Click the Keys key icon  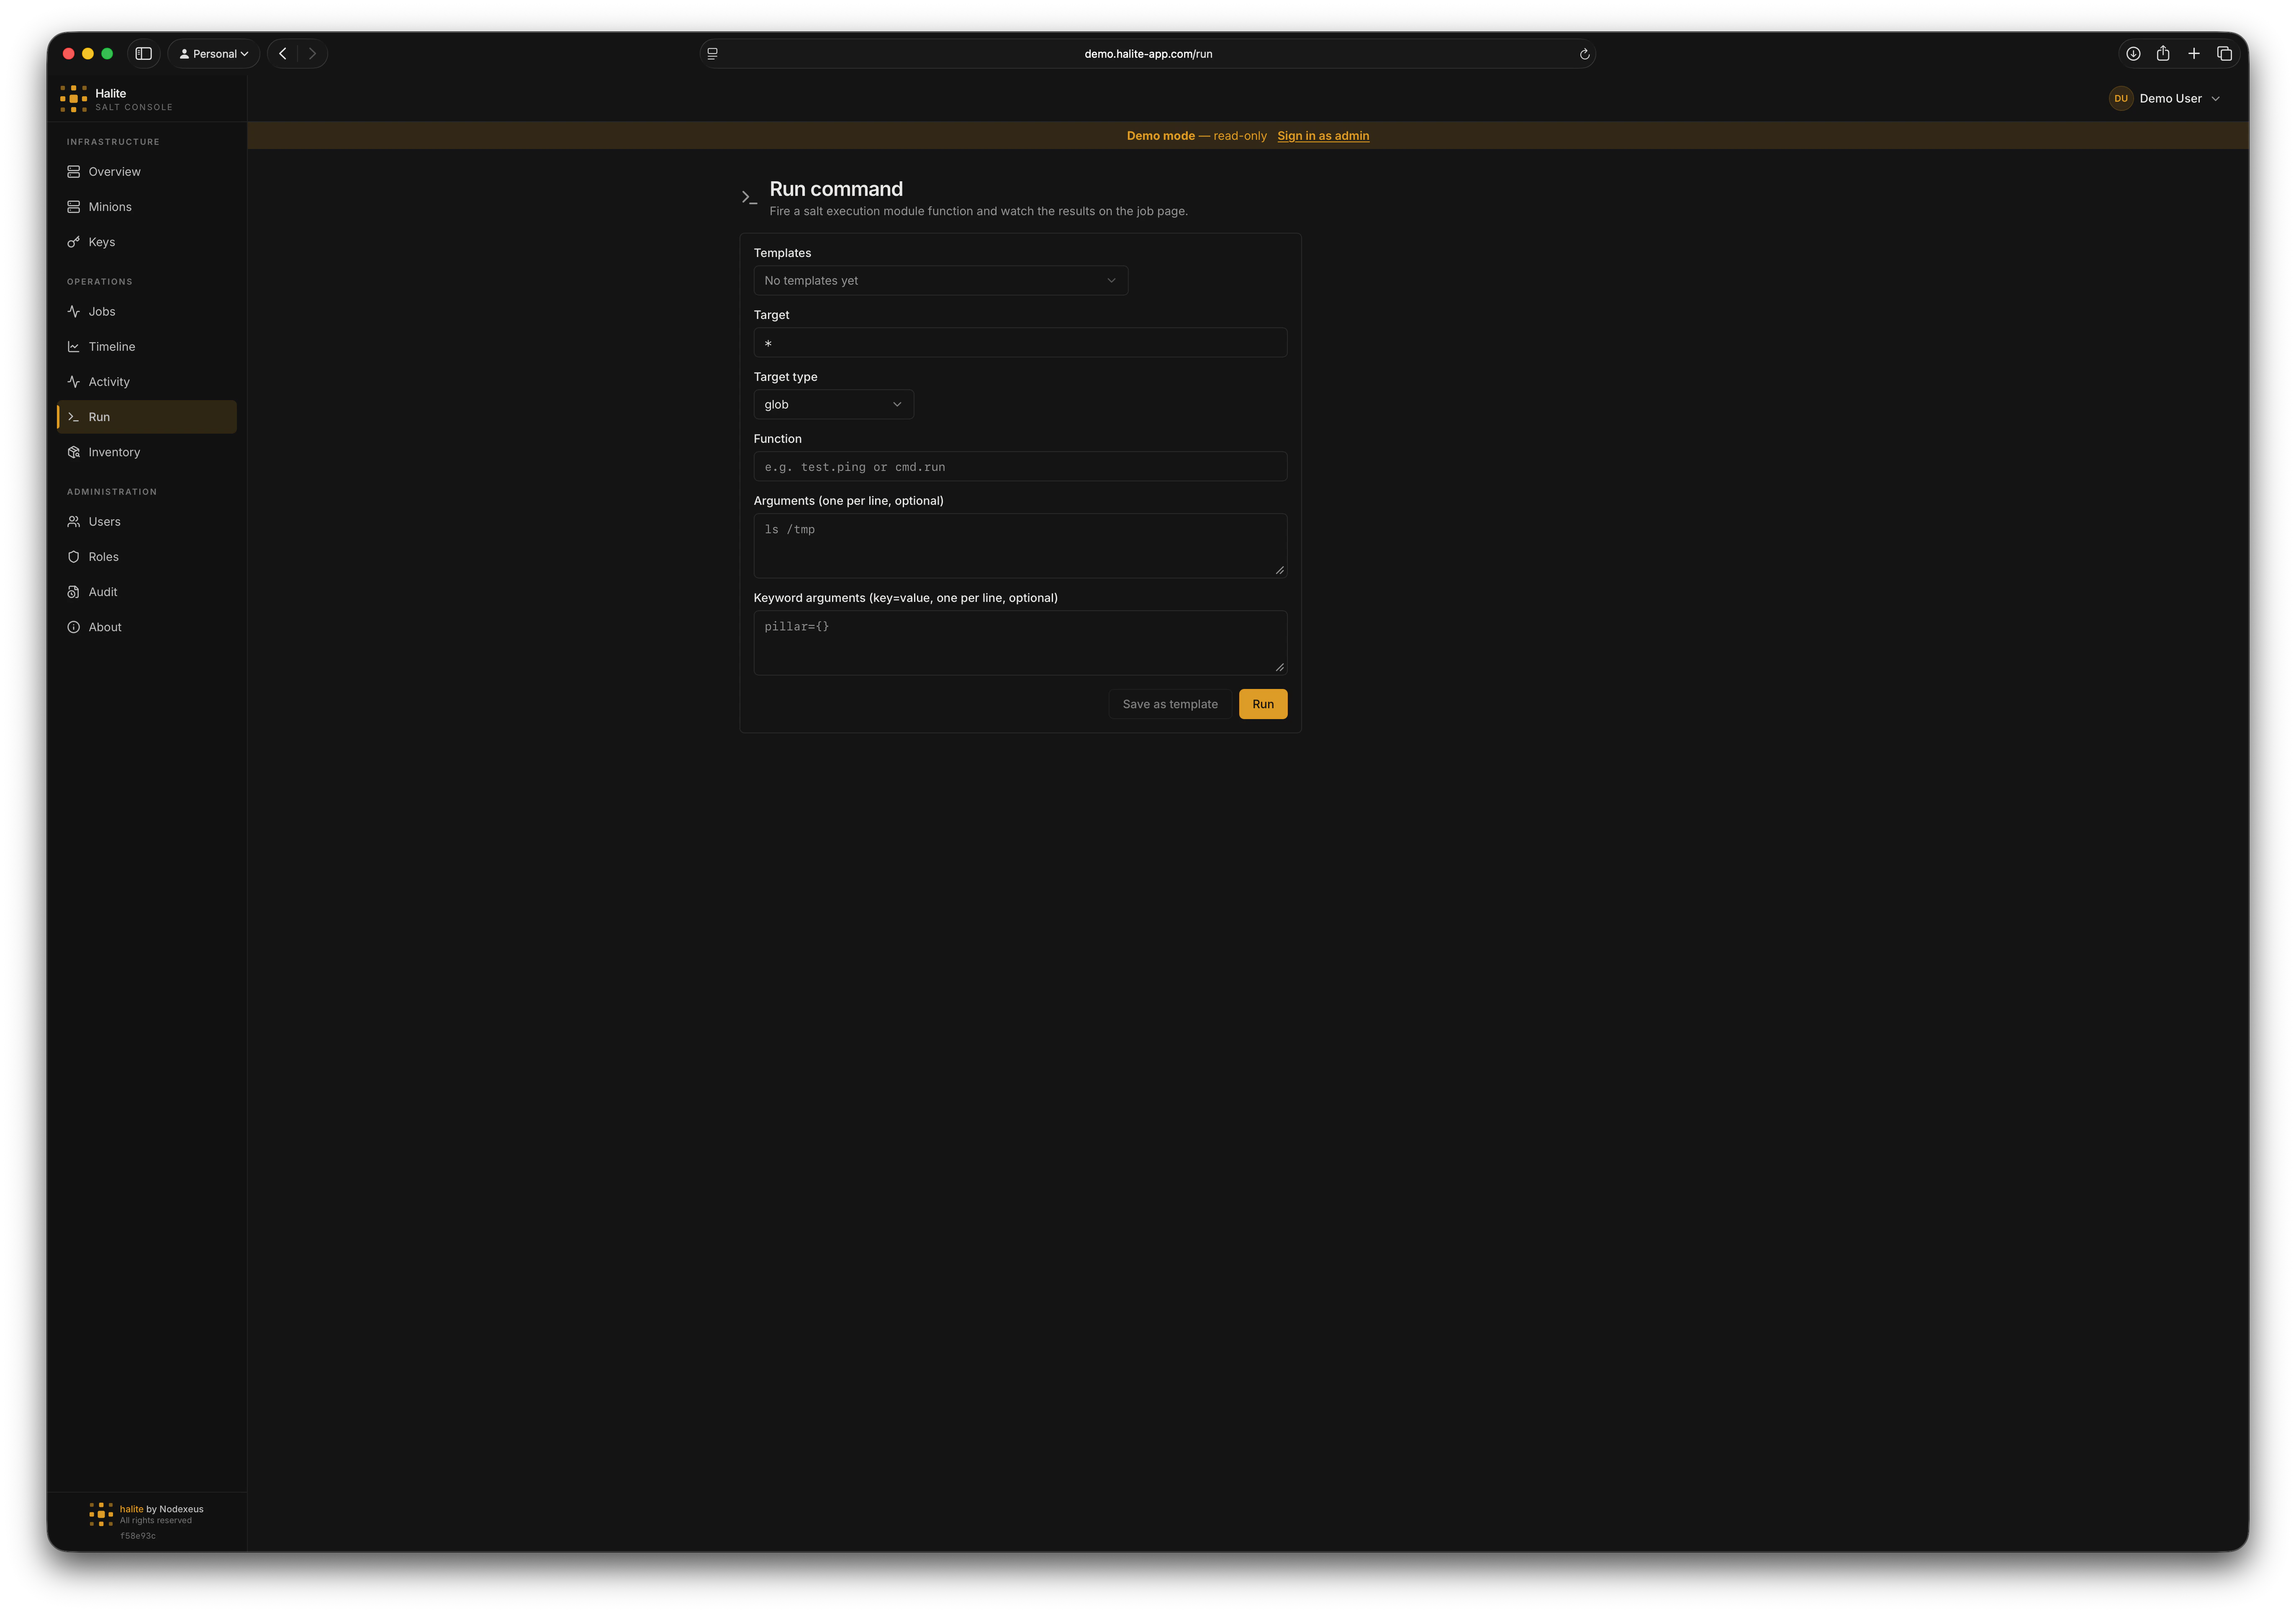(x=73, y=242)
